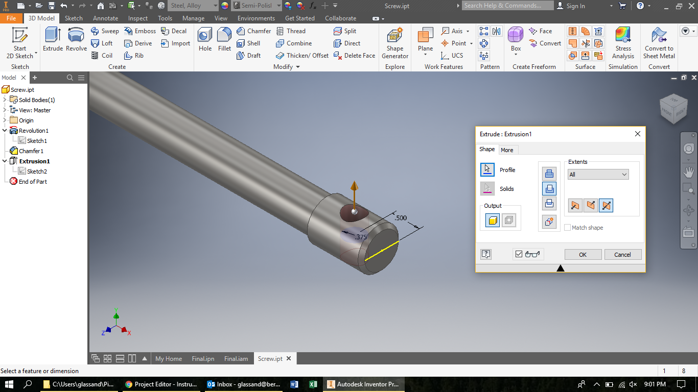Launch Stress Analysis

(x=623, y=43)
